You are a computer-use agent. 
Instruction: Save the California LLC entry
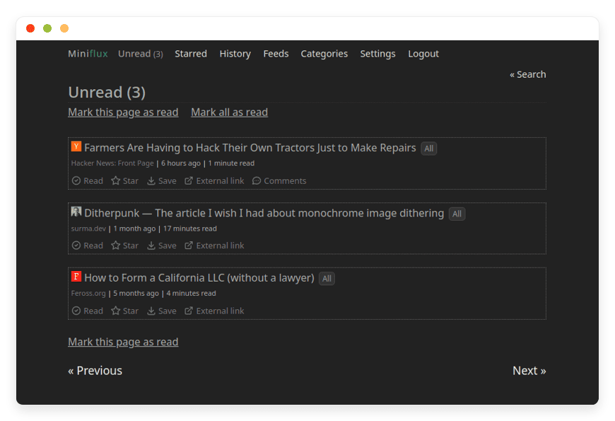click(162, 311)
